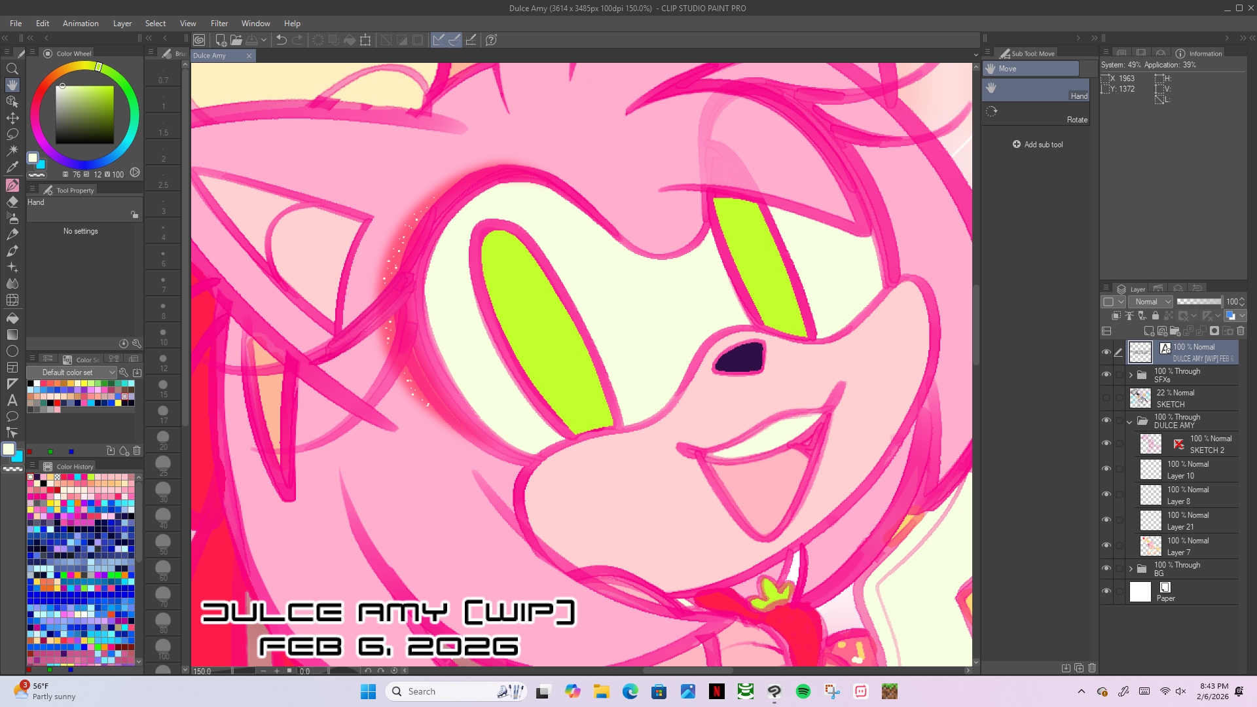Image resolution: width=1257 pixels, height=707 pixels.
Task: Toggle visibility of Layer 10
Action: [1106, 469]
